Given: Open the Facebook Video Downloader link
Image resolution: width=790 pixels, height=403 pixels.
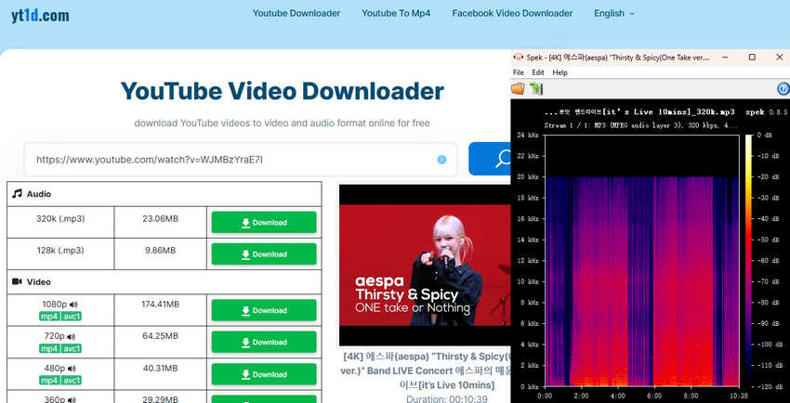Looking at the screenshot, I should (x=512, y=14).
